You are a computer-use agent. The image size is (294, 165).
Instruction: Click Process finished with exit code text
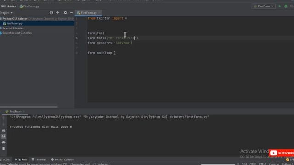(x=41, y=127)
